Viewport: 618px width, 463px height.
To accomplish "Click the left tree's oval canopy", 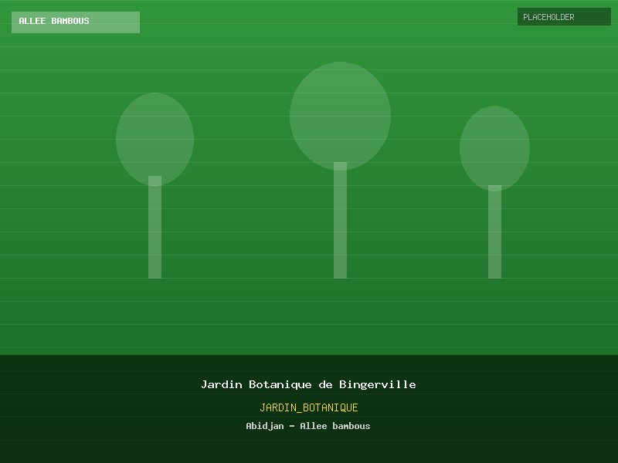I will click(154, 135).
